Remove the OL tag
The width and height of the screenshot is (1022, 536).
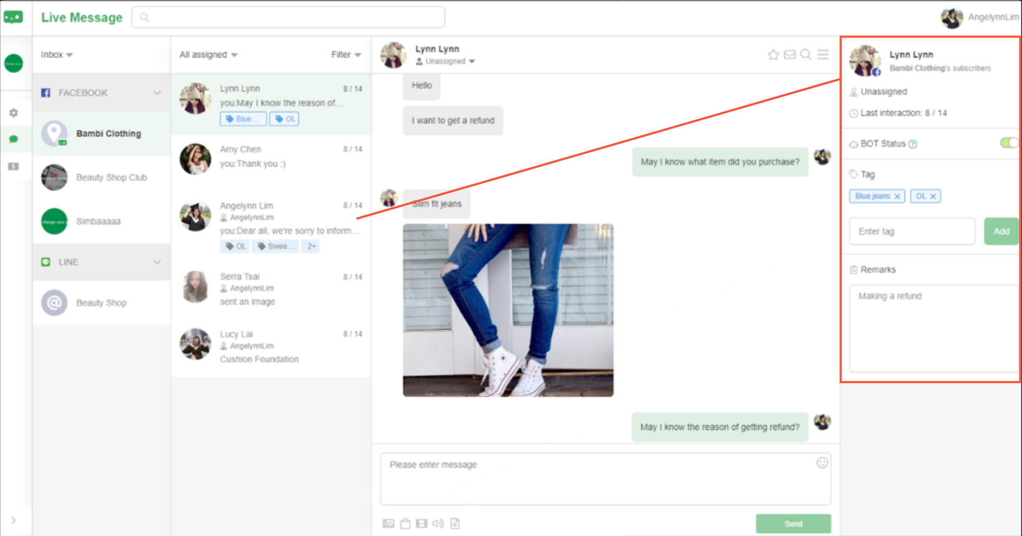(x=933, y=197)
